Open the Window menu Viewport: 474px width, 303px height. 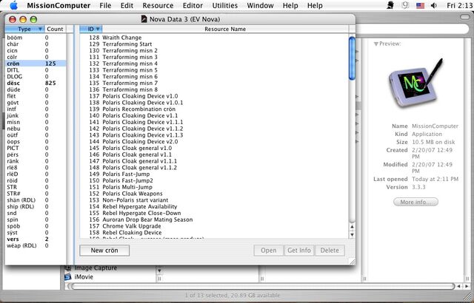pyautogui.click(x=260, y=5)
